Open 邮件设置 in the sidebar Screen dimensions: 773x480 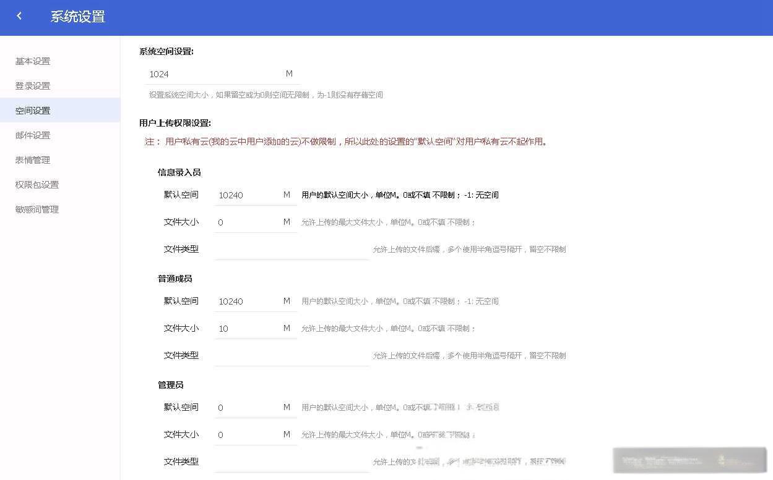point(33,135)
